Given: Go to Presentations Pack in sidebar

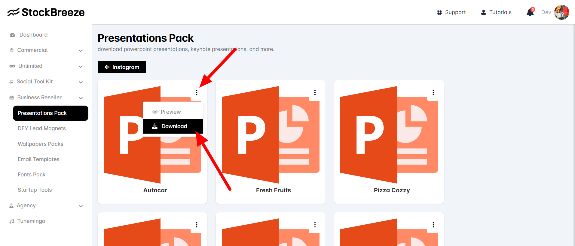Looking at the screenshot, I should coord(50,113).
